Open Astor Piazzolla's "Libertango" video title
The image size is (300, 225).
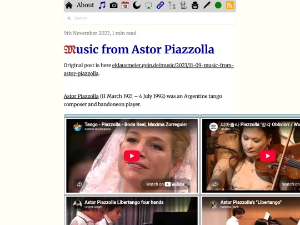coord(251,202)
